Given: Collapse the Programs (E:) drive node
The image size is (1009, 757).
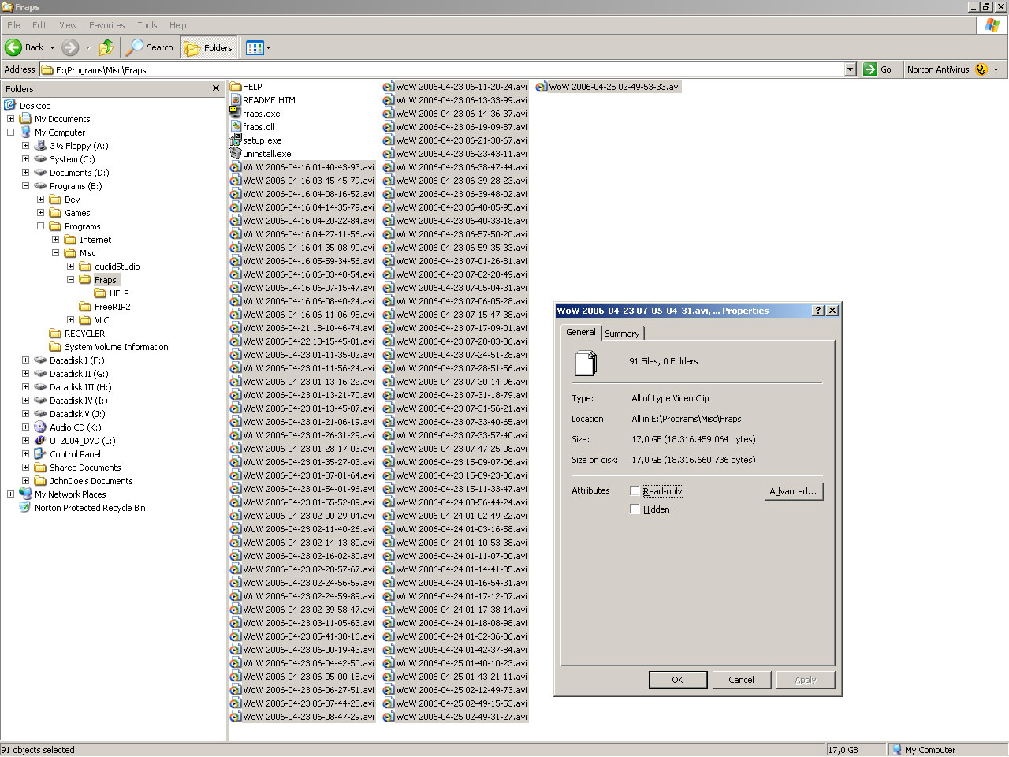Looking at the screenshot, I should tap(25, 186).
